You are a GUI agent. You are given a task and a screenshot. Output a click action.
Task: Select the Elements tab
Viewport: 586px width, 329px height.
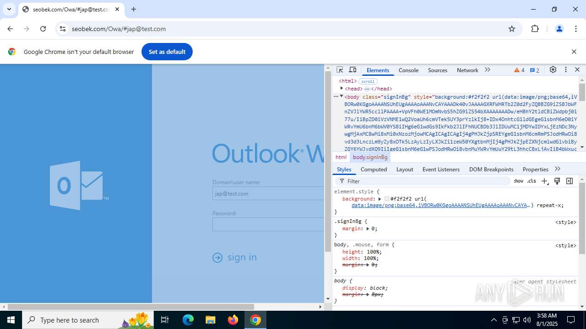[x=378, y=70]
